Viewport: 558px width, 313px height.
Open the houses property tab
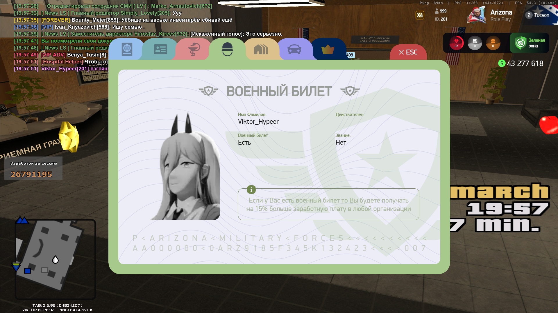coord(261,49)
